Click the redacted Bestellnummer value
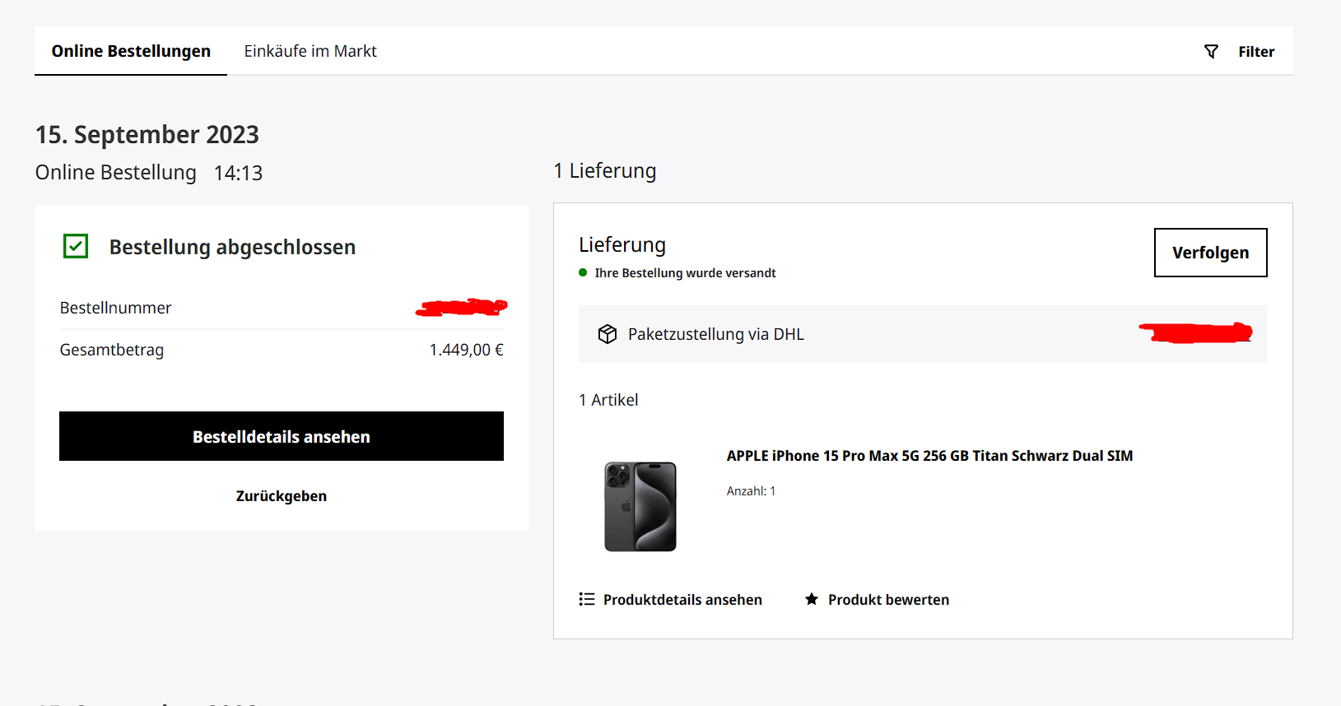The width and height of the screenshot is (1341, 706). click(x=462, y=308)
